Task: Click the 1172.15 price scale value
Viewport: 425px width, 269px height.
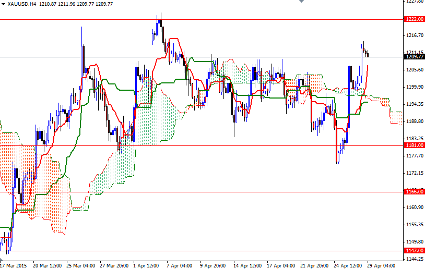Action: tap(414, 173)
